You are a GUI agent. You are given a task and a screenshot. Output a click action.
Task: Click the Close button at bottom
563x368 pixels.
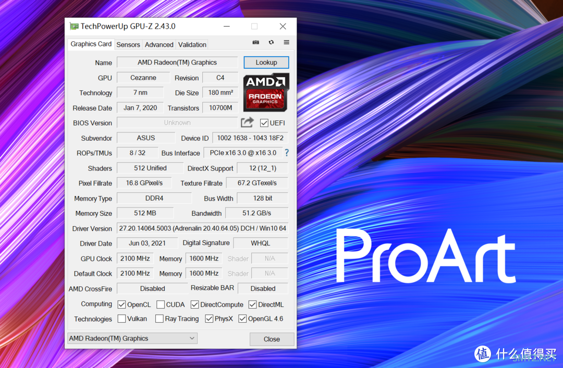click(272, 339)
